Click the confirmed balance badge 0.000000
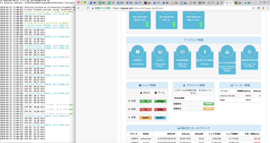Screen dimensions: 270x143 [208, 104]
